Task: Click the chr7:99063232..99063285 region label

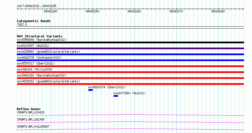Action: [37, 6]
